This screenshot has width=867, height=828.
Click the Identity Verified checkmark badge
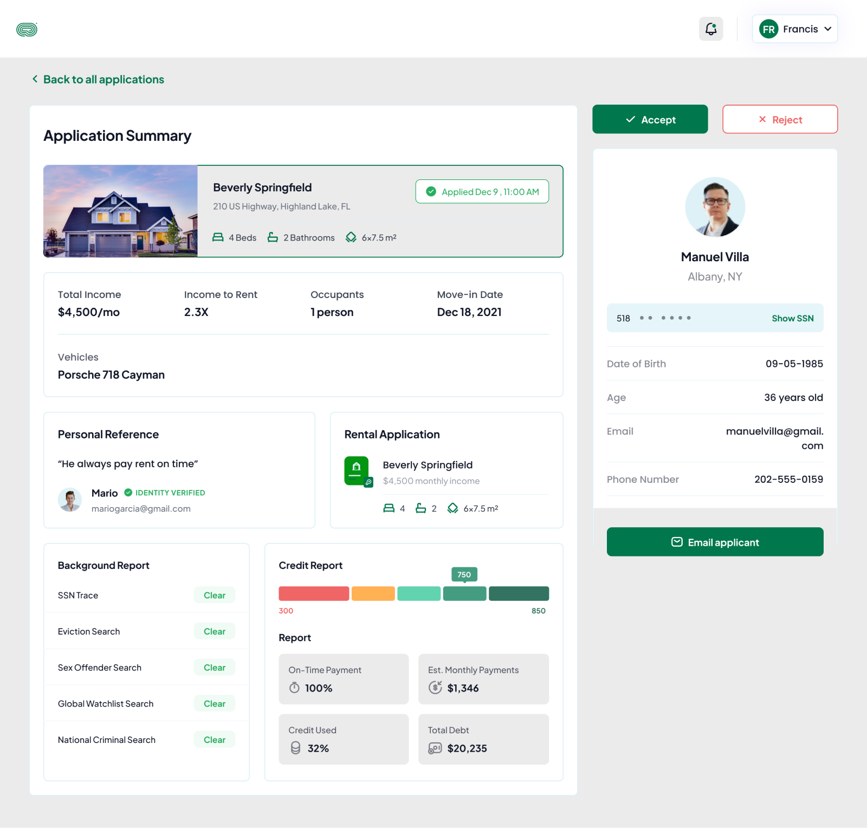coord(128,492)
